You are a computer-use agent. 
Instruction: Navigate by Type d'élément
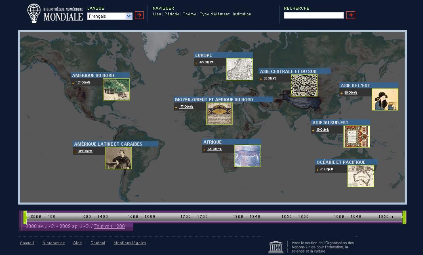(x=215, y=14)
